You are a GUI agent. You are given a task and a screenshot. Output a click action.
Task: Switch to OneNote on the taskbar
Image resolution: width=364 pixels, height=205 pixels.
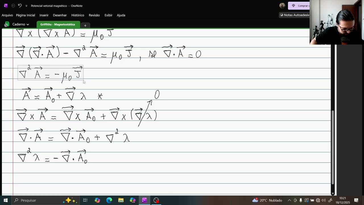144,200
